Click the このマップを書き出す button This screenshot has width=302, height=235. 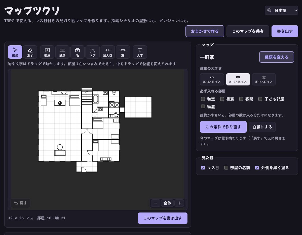click(163, 218)
